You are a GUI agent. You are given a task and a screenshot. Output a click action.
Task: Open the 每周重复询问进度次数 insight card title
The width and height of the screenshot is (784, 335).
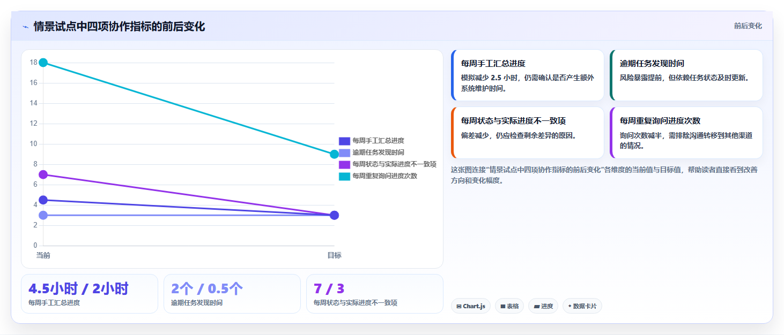pos(660,121)
